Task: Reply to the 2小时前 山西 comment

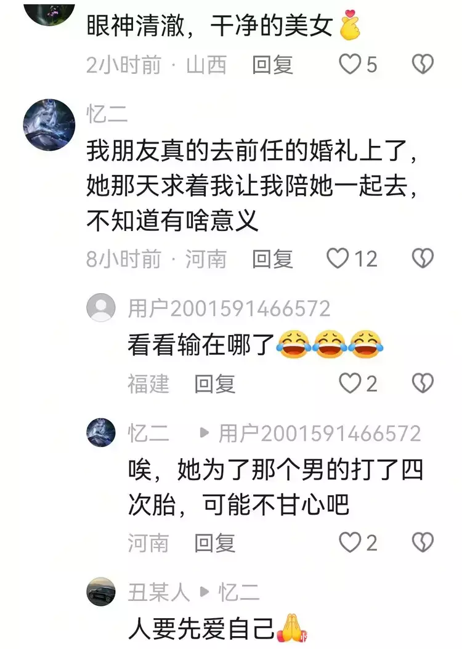Action: point(272,65)
